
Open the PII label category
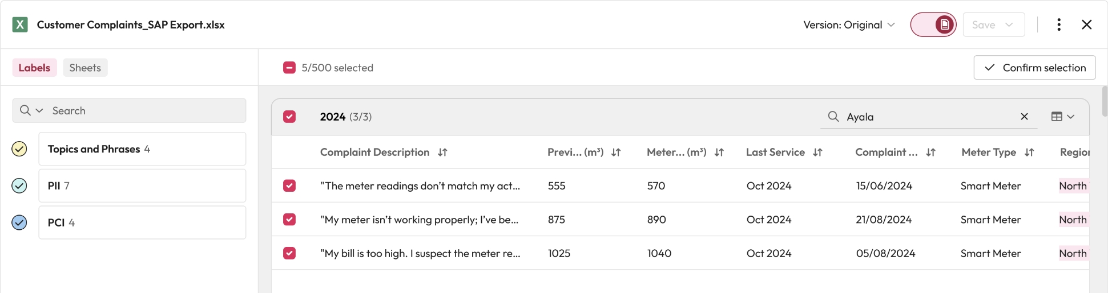coord(142,185)
